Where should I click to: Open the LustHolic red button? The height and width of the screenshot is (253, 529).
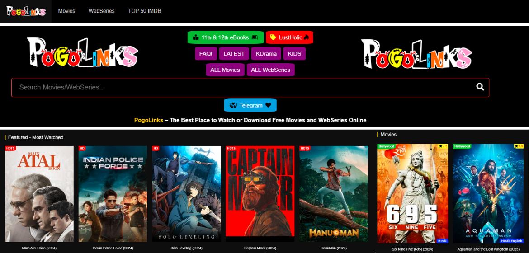pos(289,37)
